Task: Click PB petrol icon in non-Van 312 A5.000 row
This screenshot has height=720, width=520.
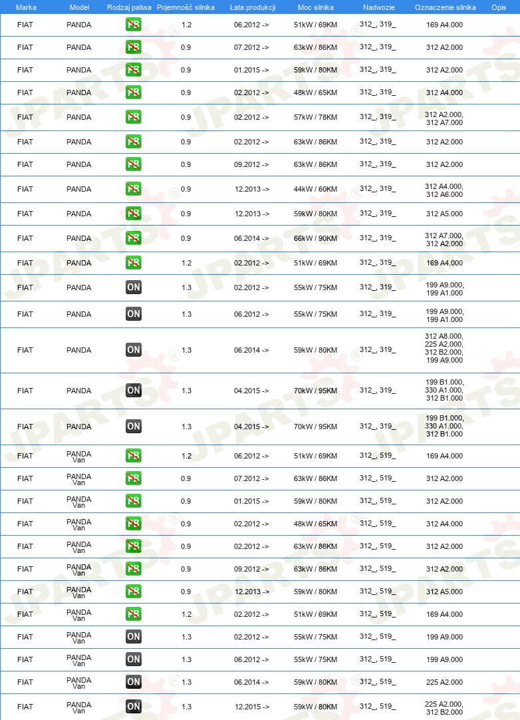Action: click(133, 214)
